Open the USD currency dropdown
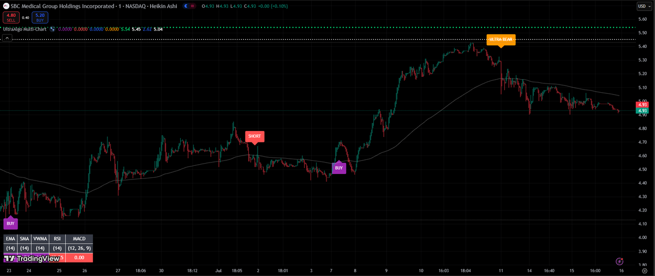Viewport: 655px width, 276px height. coord(643,7)
